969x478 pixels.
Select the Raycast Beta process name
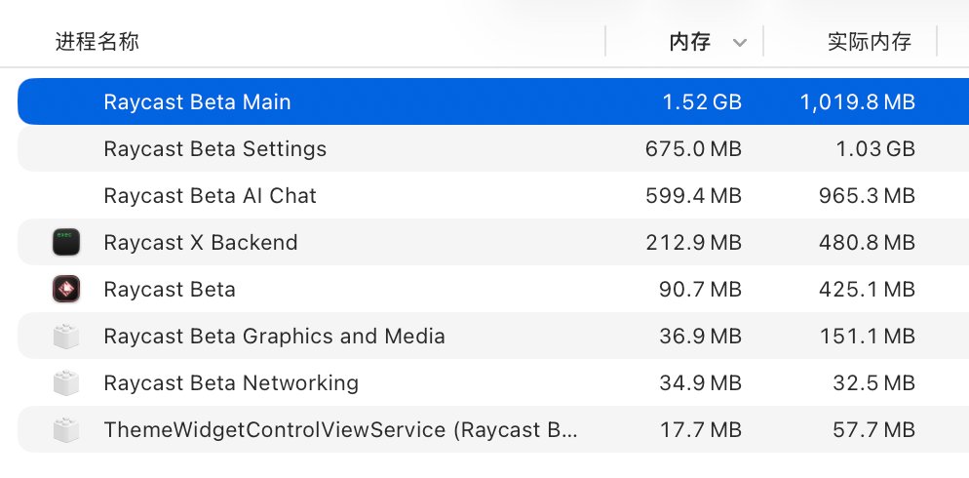(x=170, y=290)
